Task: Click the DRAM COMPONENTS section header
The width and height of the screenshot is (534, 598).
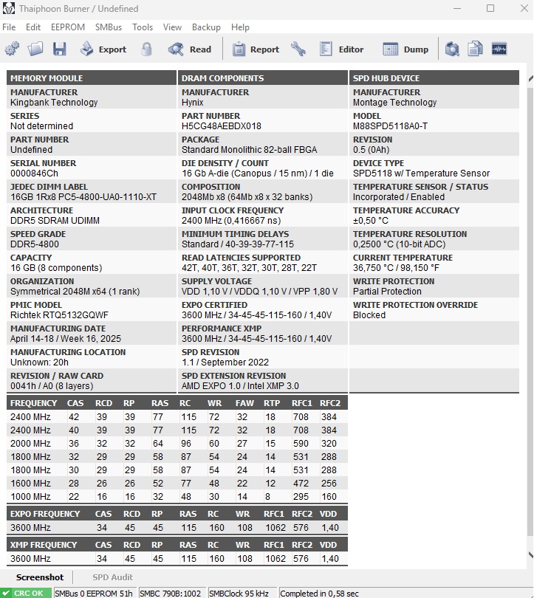Action: click(x=263, y=78)
